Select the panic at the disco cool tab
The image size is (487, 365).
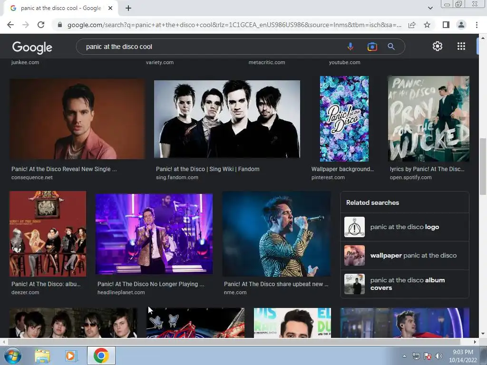click(x=61, y=8)
